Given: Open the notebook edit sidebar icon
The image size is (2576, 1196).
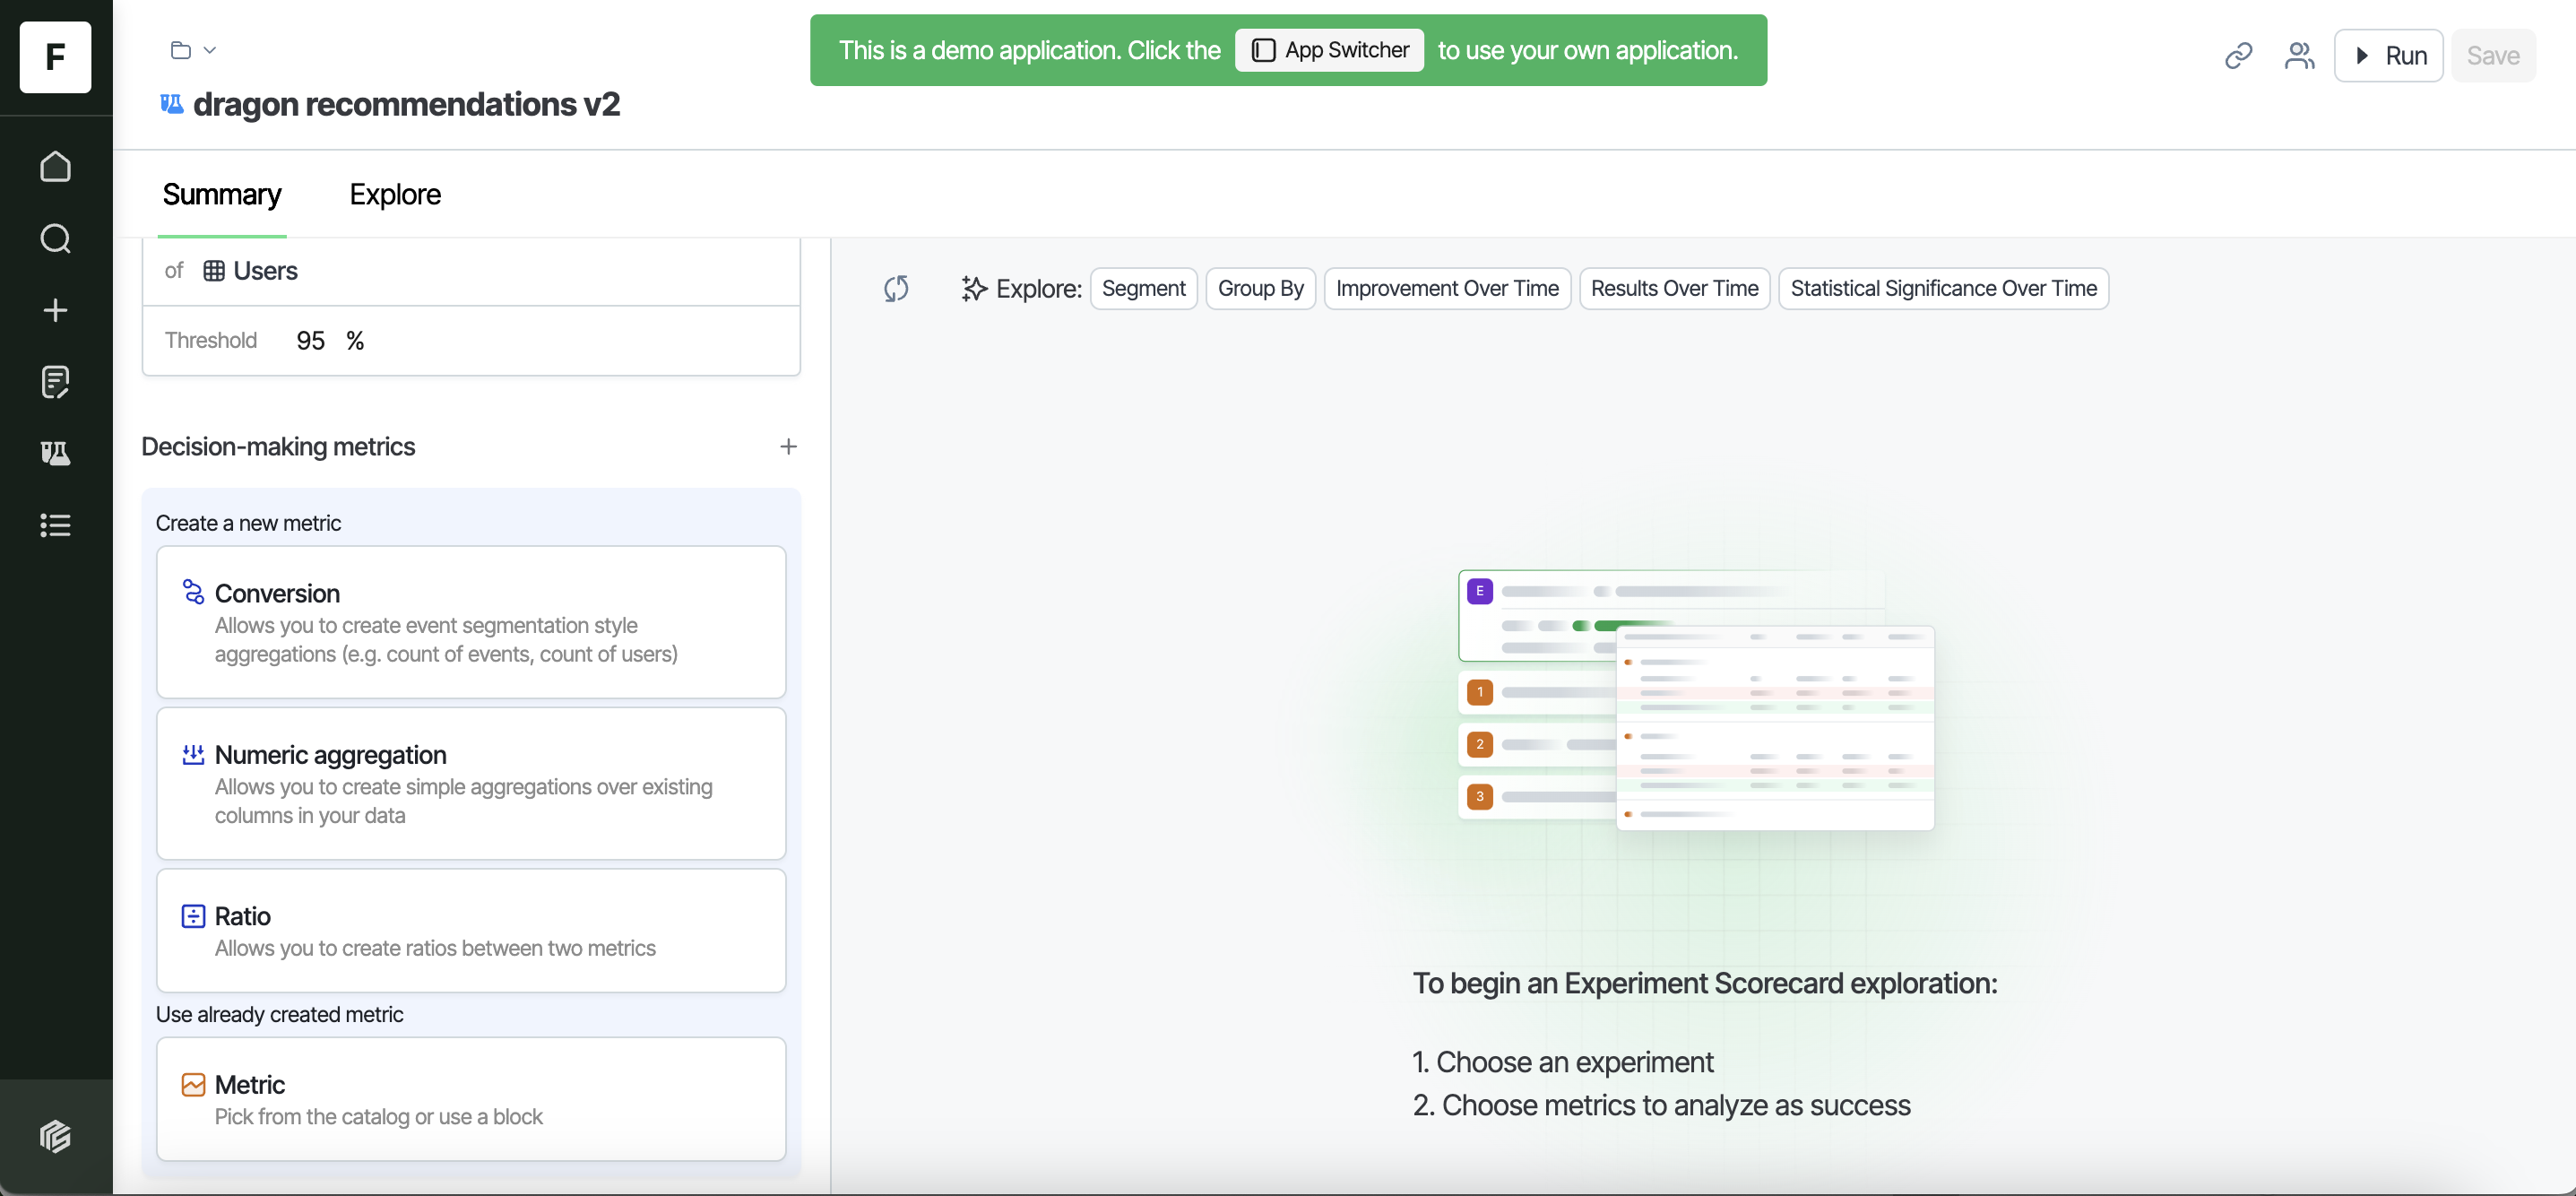Looking at the screenshot, I should pos(55,382).
